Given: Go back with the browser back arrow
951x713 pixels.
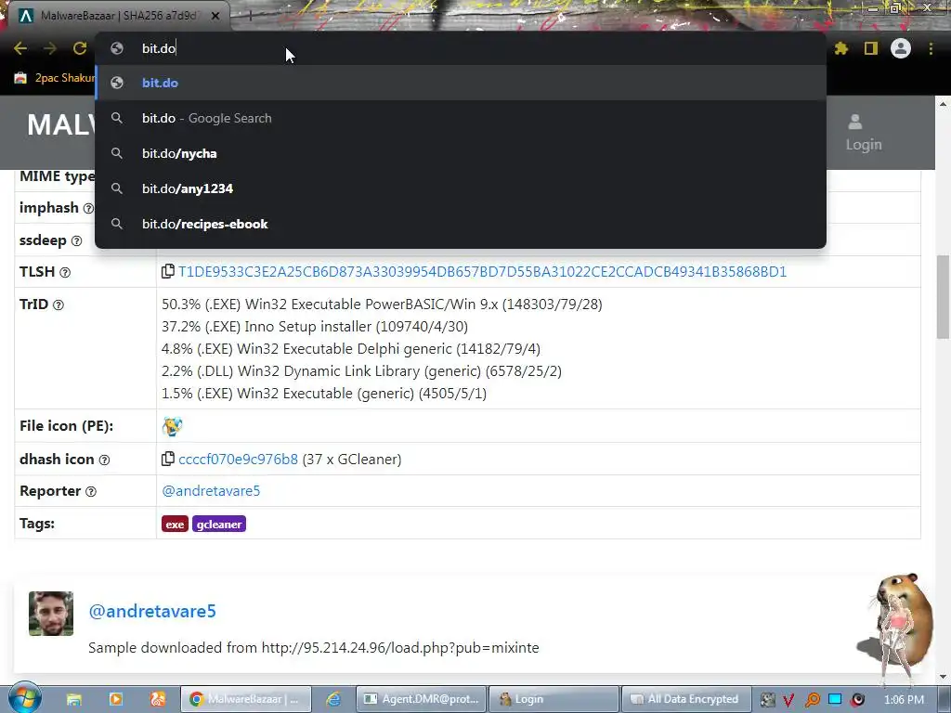Looking at the screenshot, I should (x=20, y=48).
